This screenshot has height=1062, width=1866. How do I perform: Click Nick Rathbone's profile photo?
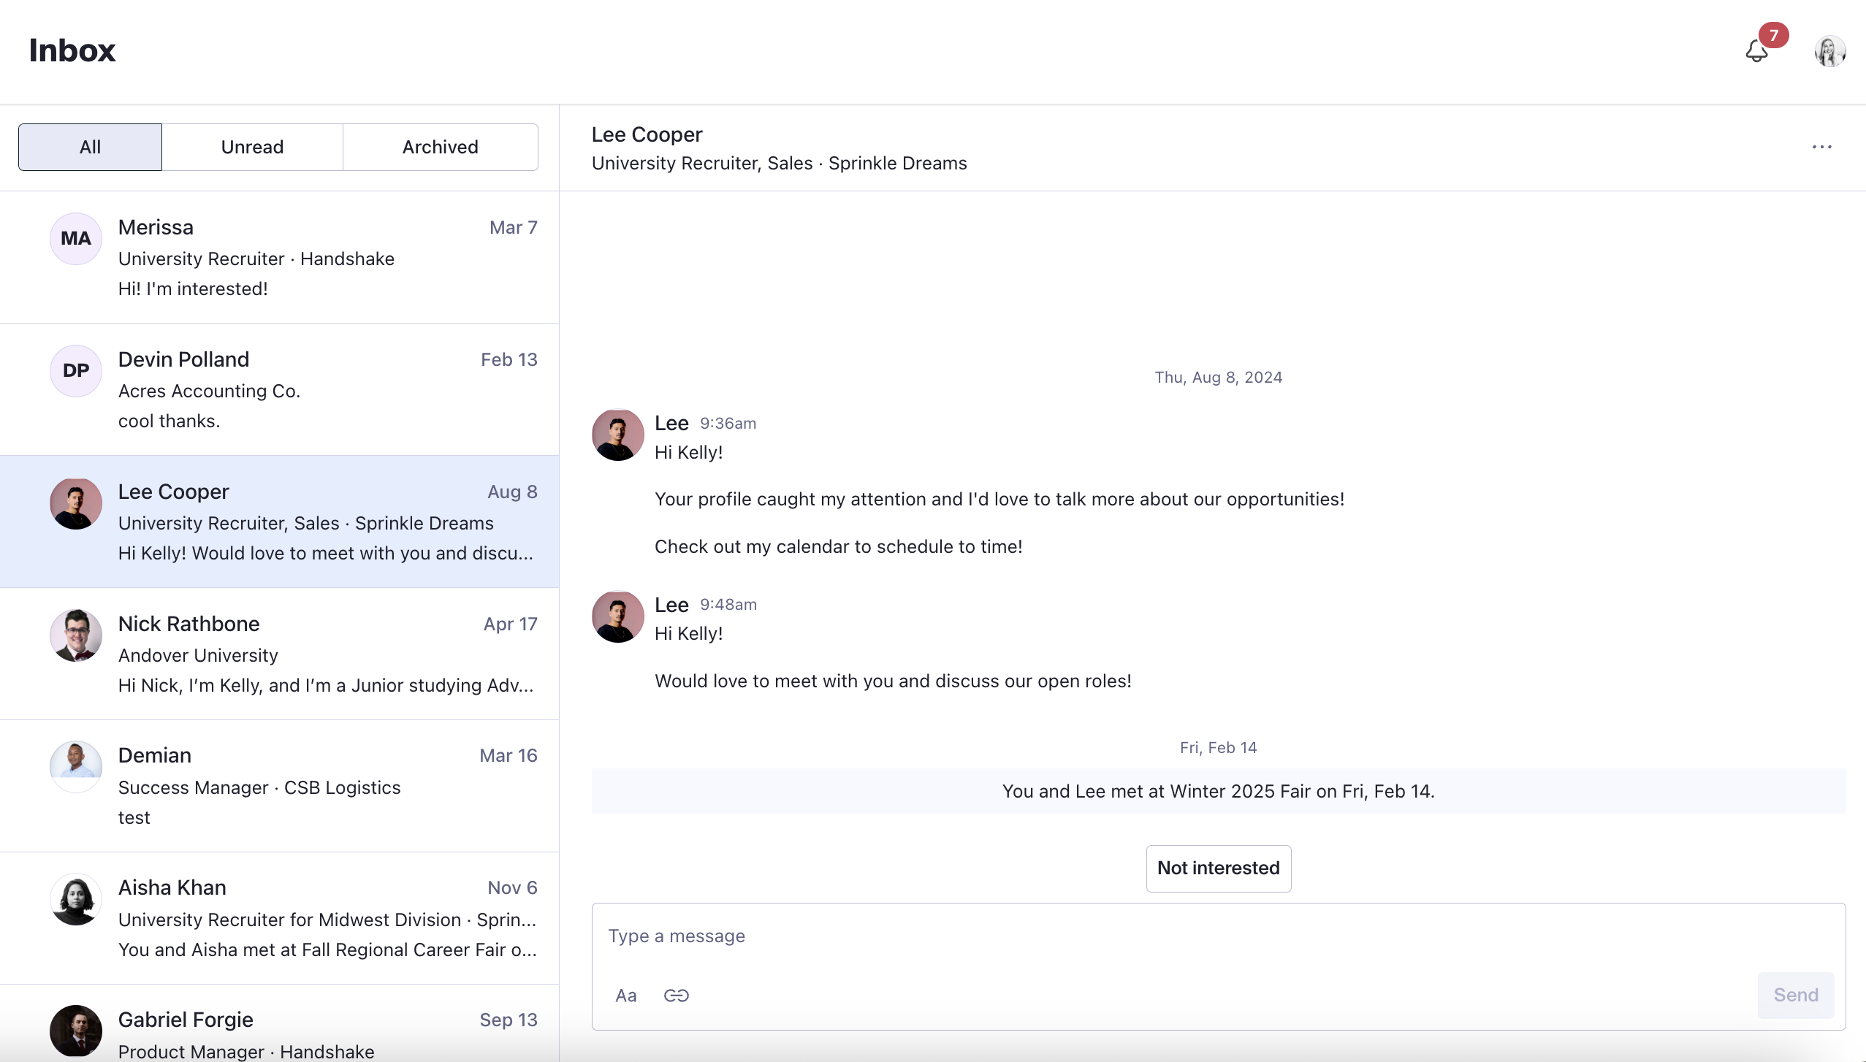coord(76,635)
